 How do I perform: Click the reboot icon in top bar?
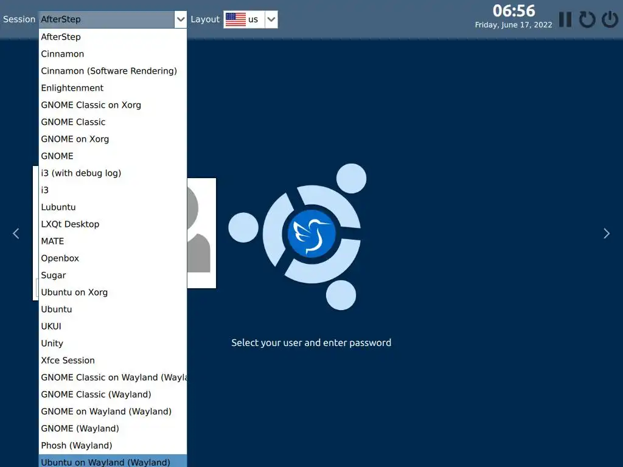587,19
